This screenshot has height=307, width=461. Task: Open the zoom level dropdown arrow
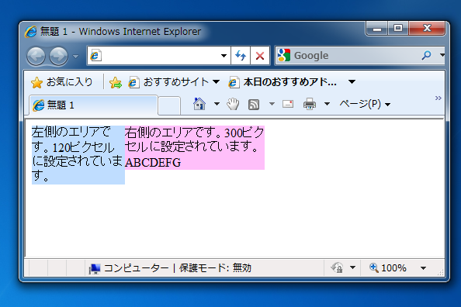point(423,268)
